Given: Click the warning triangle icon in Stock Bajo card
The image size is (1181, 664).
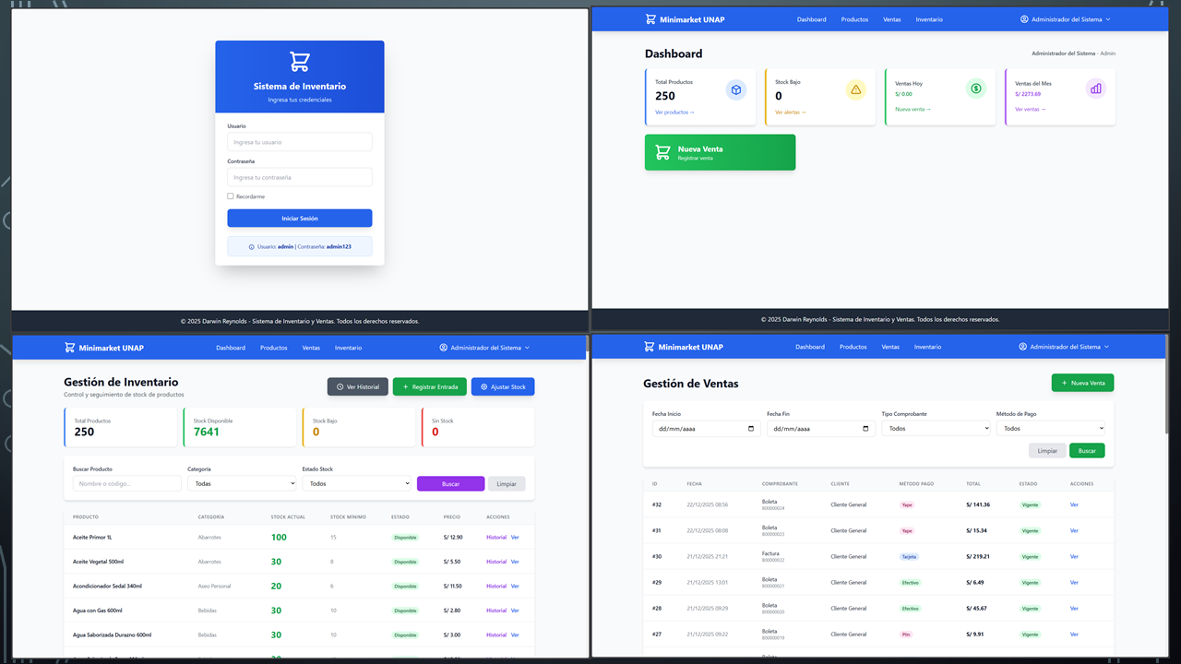Looking at the screenshot, I should click(855, 89).
